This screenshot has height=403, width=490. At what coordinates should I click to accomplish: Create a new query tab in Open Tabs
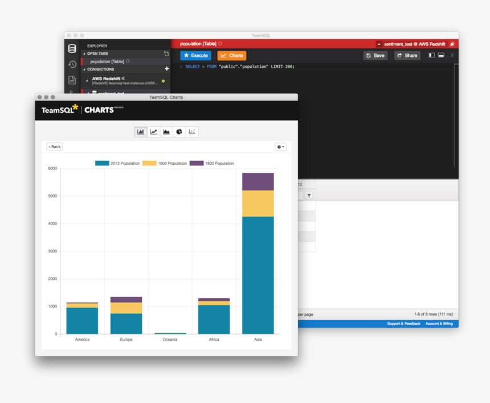pyautogui.click(x=166, y=54)
